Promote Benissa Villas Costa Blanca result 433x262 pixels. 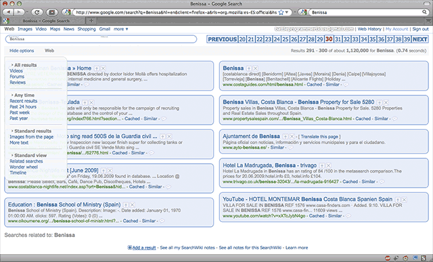(x=380, y=102)
